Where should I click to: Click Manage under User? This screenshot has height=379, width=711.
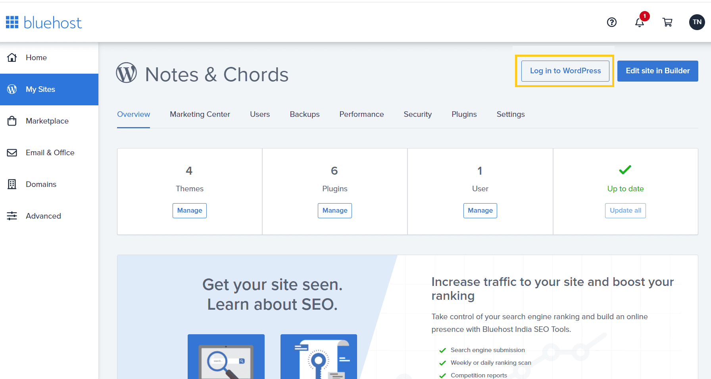click(480, 211)
